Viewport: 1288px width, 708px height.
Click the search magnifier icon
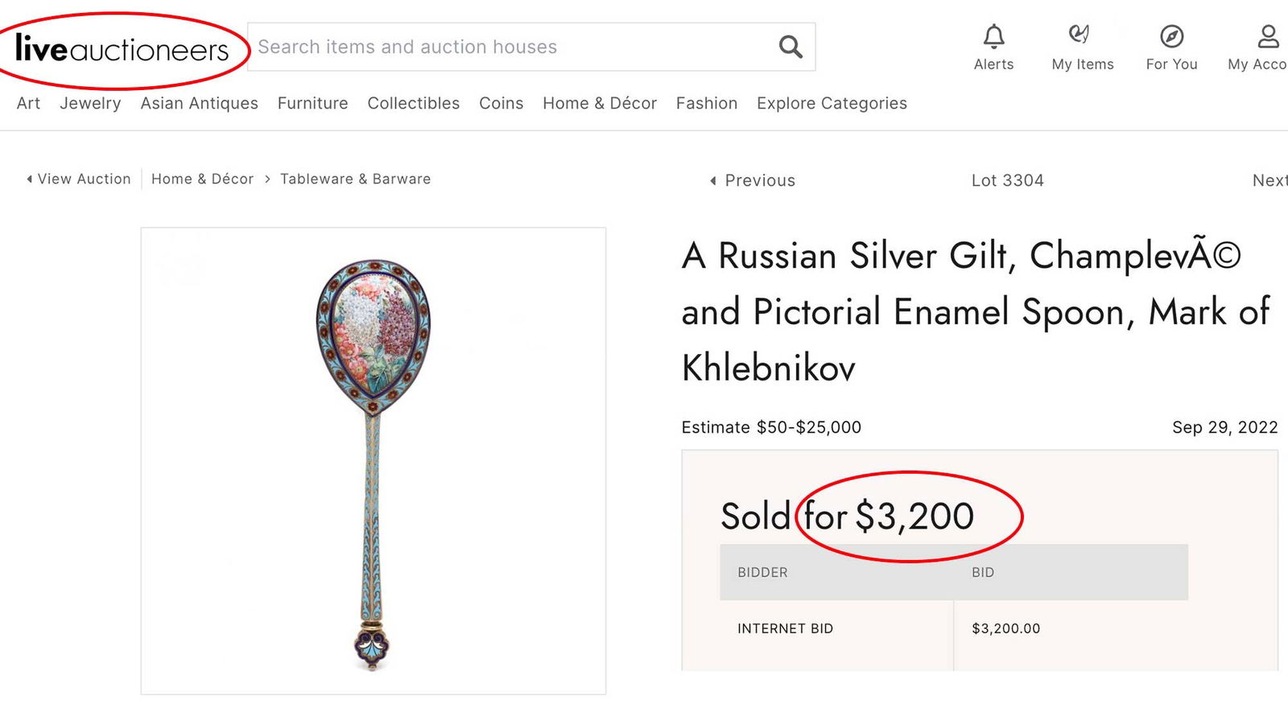point(790,47)
